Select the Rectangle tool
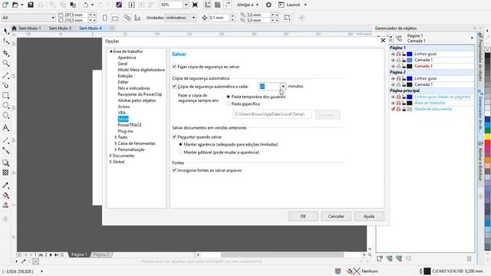This screenshot has width=491, height=276. (5, 95)
